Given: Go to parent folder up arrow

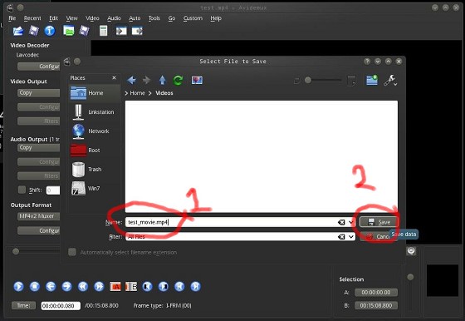Looking at the screenshot, I should [162, 80].
